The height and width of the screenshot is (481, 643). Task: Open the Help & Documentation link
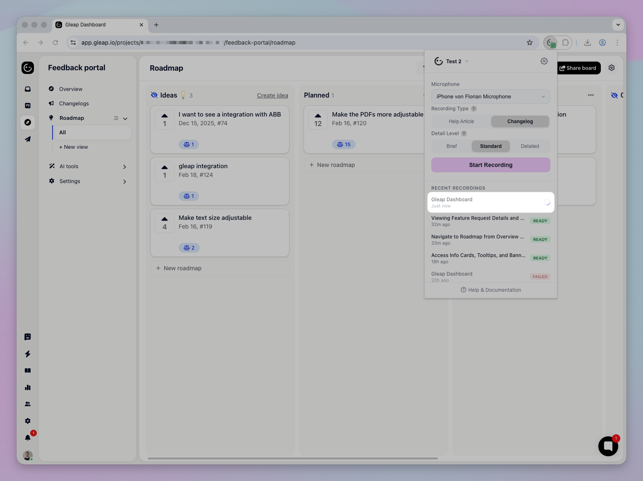coord(491,290)
